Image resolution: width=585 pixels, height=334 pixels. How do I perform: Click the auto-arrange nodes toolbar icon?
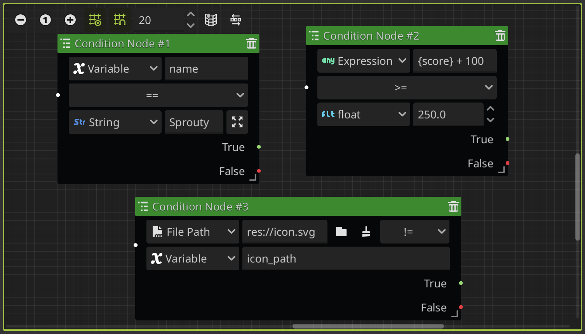click(x=235, y=19)
